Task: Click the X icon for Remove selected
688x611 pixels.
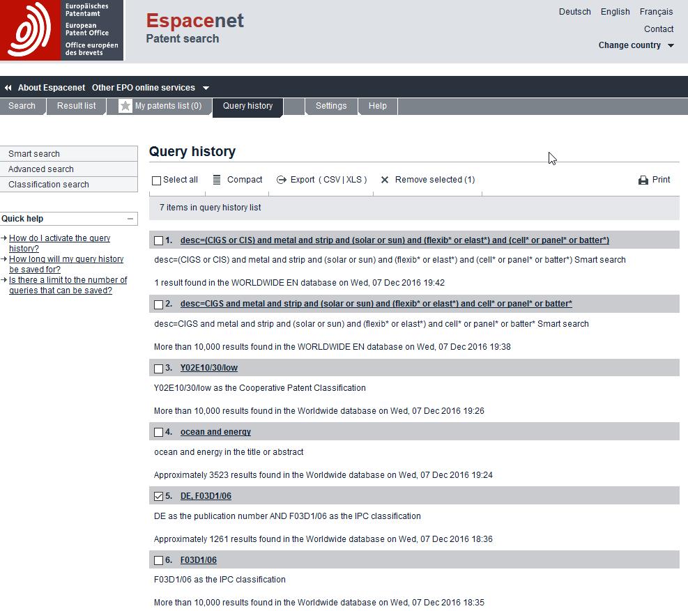Action: 385,180
